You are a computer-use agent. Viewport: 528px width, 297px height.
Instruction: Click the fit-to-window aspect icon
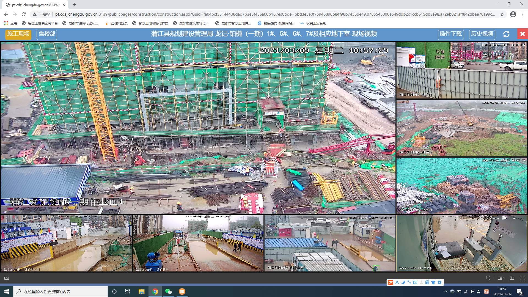click(x=512, y=278)
